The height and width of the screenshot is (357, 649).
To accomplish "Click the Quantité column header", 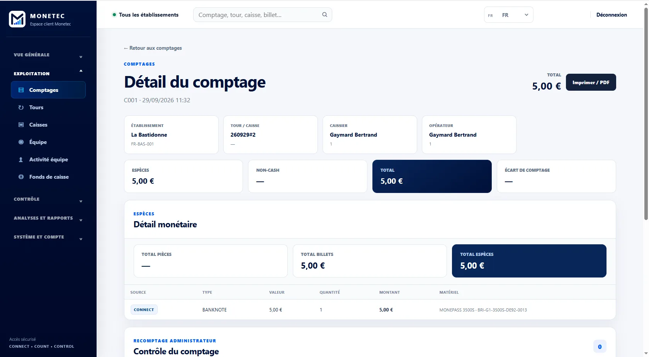I will click(330, 292).
